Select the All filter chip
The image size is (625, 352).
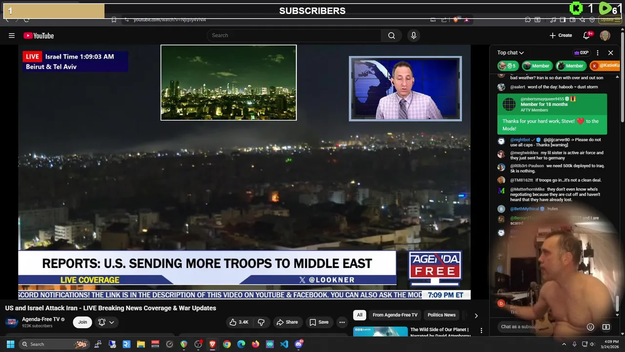click(359, 315)
